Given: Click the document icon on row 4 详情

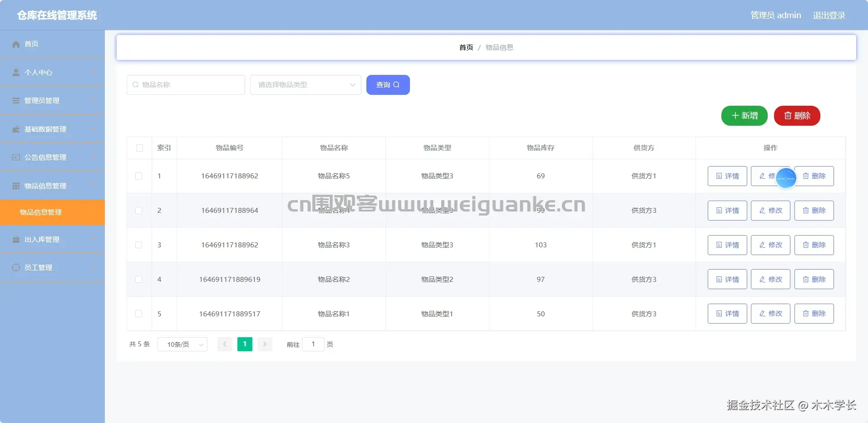Looking at the screenshot, I should pos(719,280).
